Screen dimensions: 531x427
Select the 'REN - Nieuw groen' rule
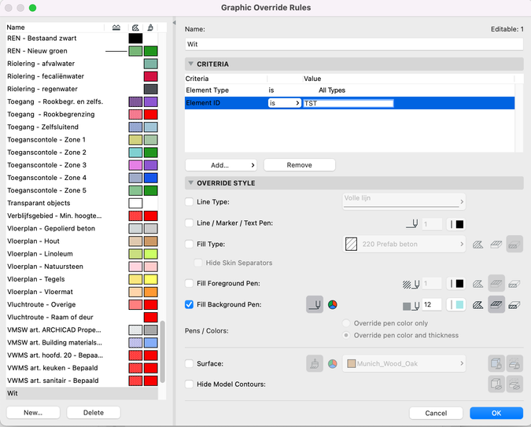click(82, 51)
